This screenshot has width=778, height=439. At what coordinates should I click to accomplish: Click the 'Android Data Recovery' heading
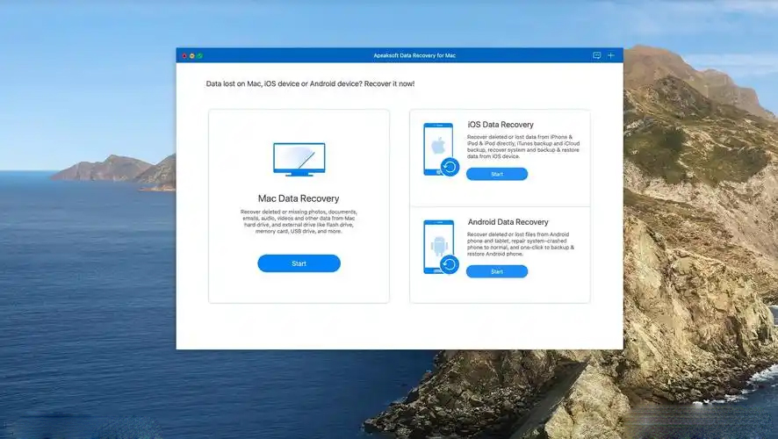tap(508, 222)
